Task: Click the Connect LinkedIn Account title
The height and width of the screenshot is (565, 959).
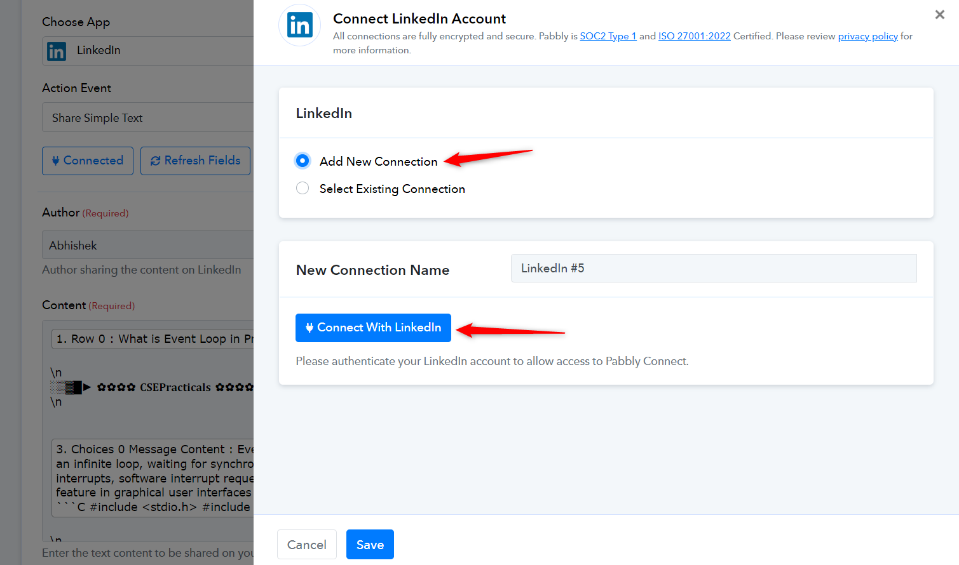Action: [419, 18]
